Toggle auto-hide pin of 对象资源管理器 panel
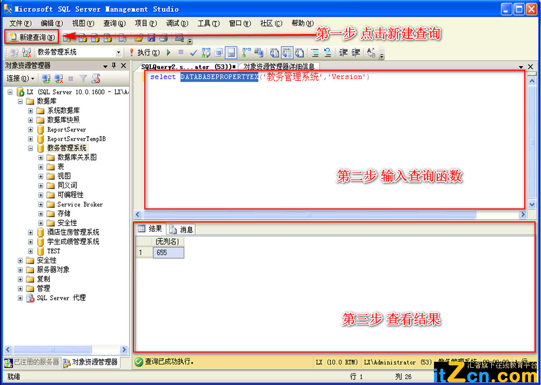 click(114, 65)
